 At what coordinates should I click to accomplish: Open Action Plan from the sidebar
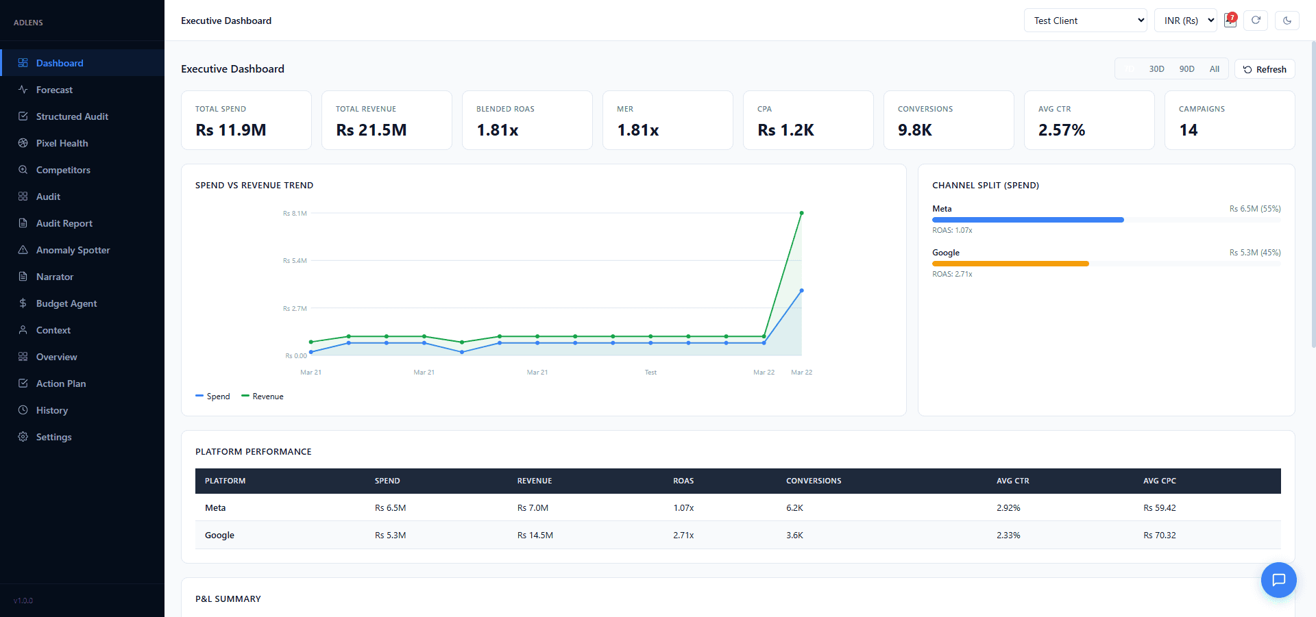23,383
